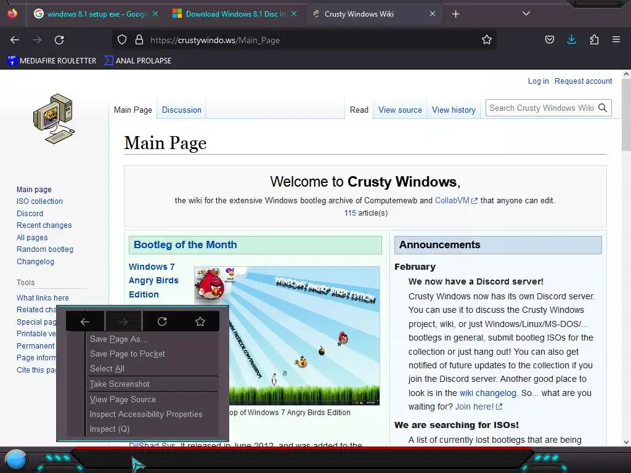
Task: Select the Read view tab
Action: pos(359,110)
